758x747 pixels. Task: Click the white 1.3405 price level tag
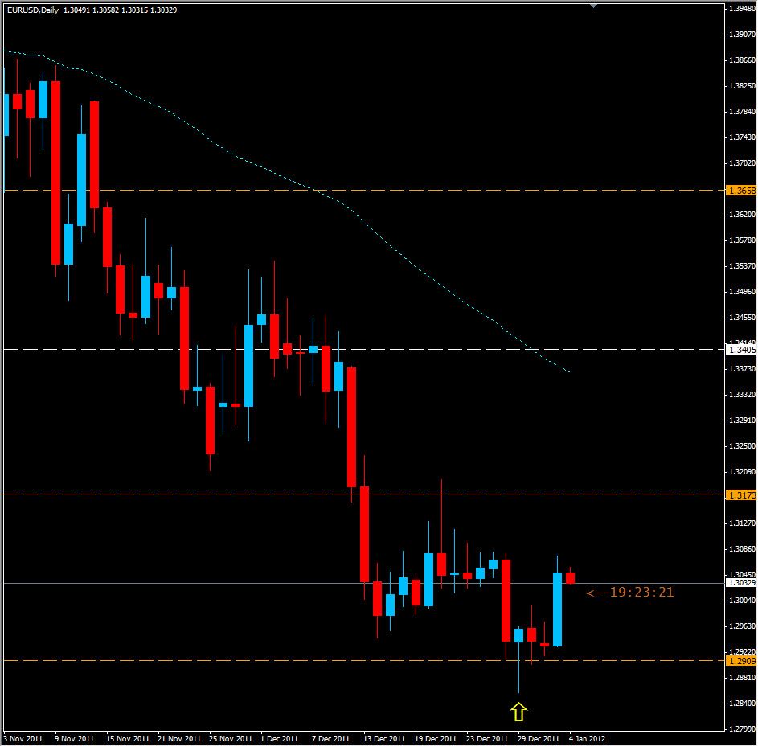click(741, 350)
